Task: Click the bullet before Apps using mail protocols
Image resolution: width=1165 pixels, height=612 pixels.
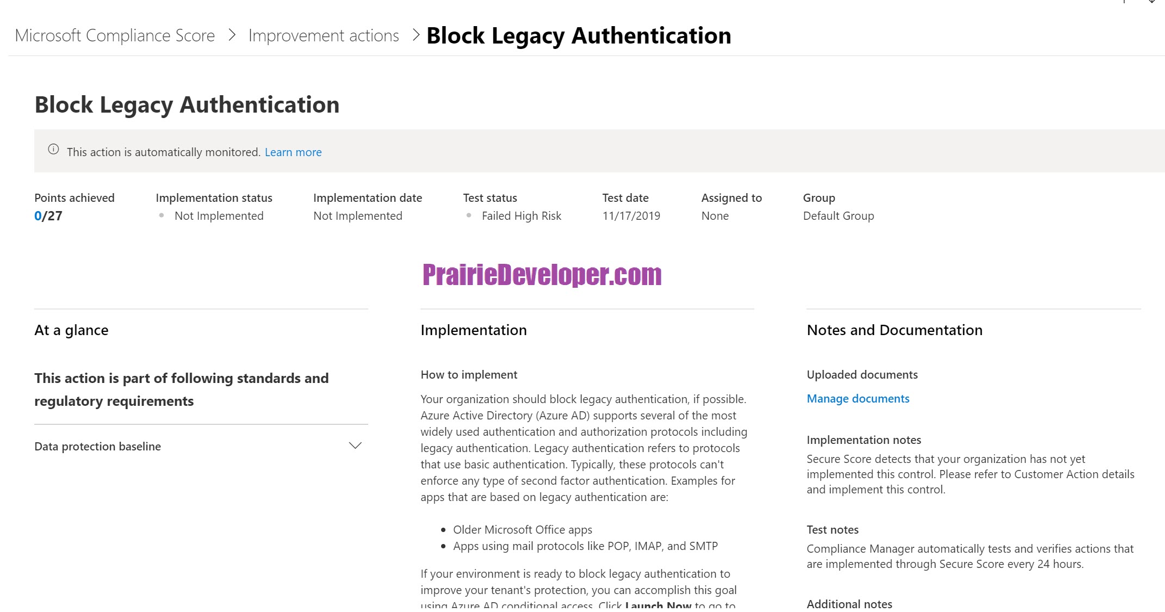Action: pyautogui.click(x=443, y=546)
